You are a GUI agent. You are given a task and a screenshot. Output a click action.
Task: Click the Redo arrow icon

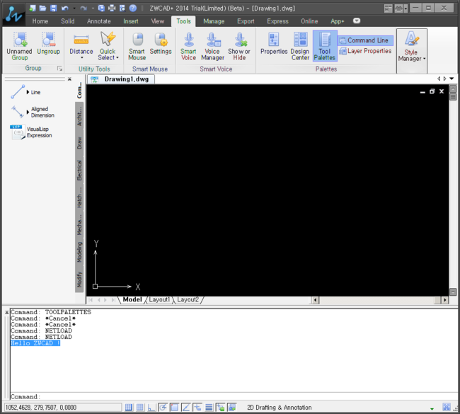click(84, 8)
